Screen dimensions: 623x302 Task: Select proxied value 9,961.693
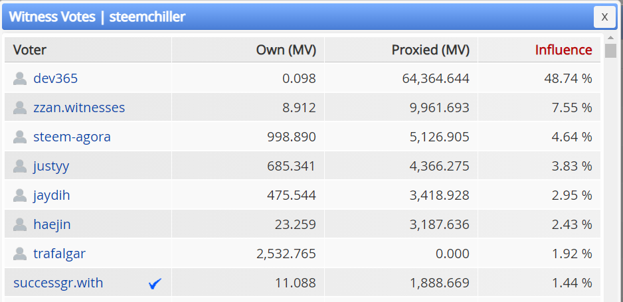point(440,108)
